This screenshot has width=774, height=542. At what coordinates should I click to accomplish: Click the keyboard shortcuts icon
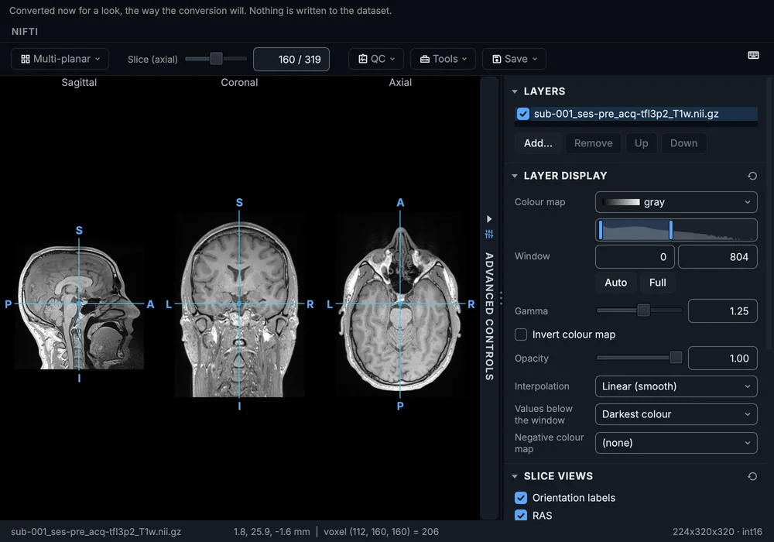(753, 55)
